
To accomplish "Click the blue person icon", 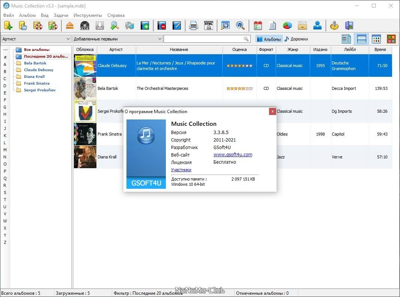I will click(317, 25).
